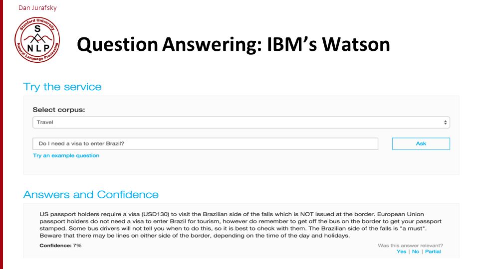The image size is (479, 269).
Task: Click the Dan Jurafsky author name
Action: pyautogui.click(x=37, y=7)
